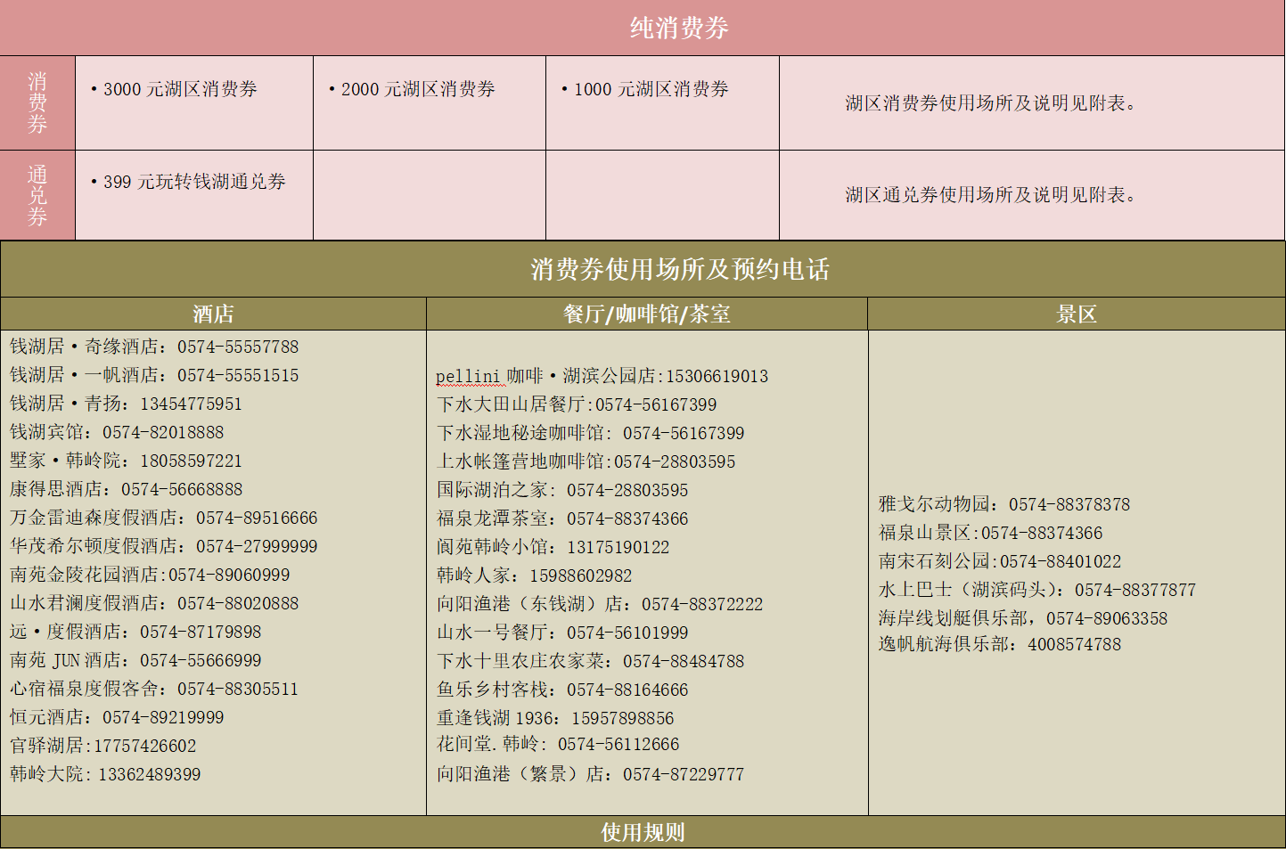
Task: Click the 399 元玩转钱湖通兑券 entry
Action: tap(193, 182)
